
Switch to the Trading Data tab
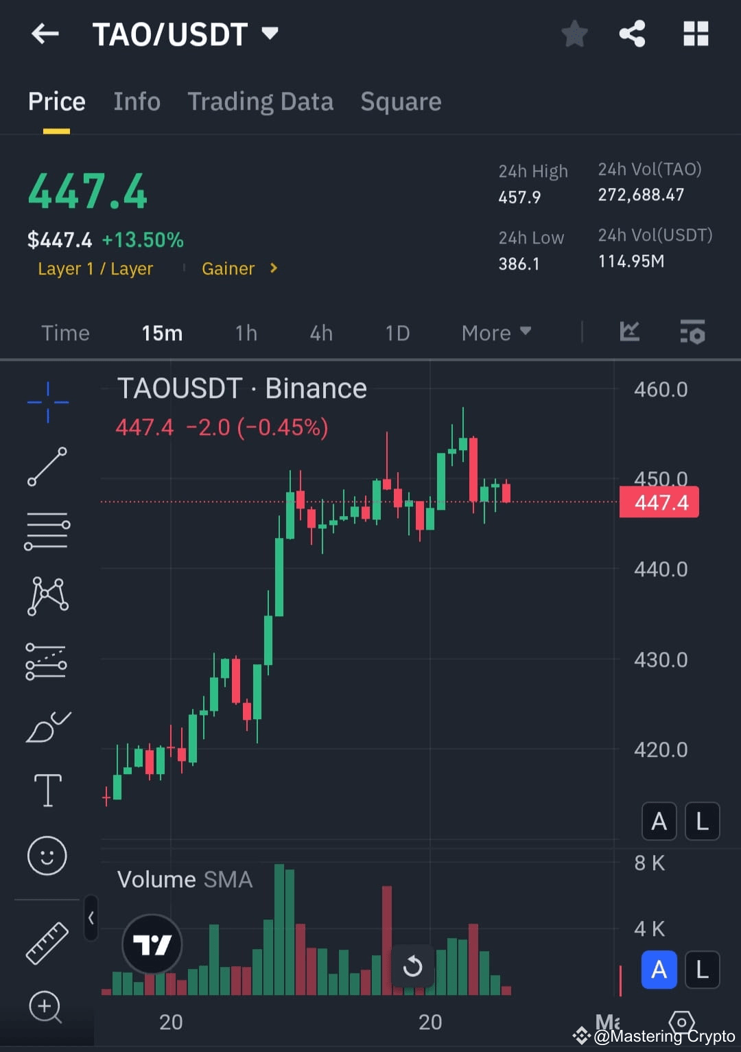click(261, 101)
